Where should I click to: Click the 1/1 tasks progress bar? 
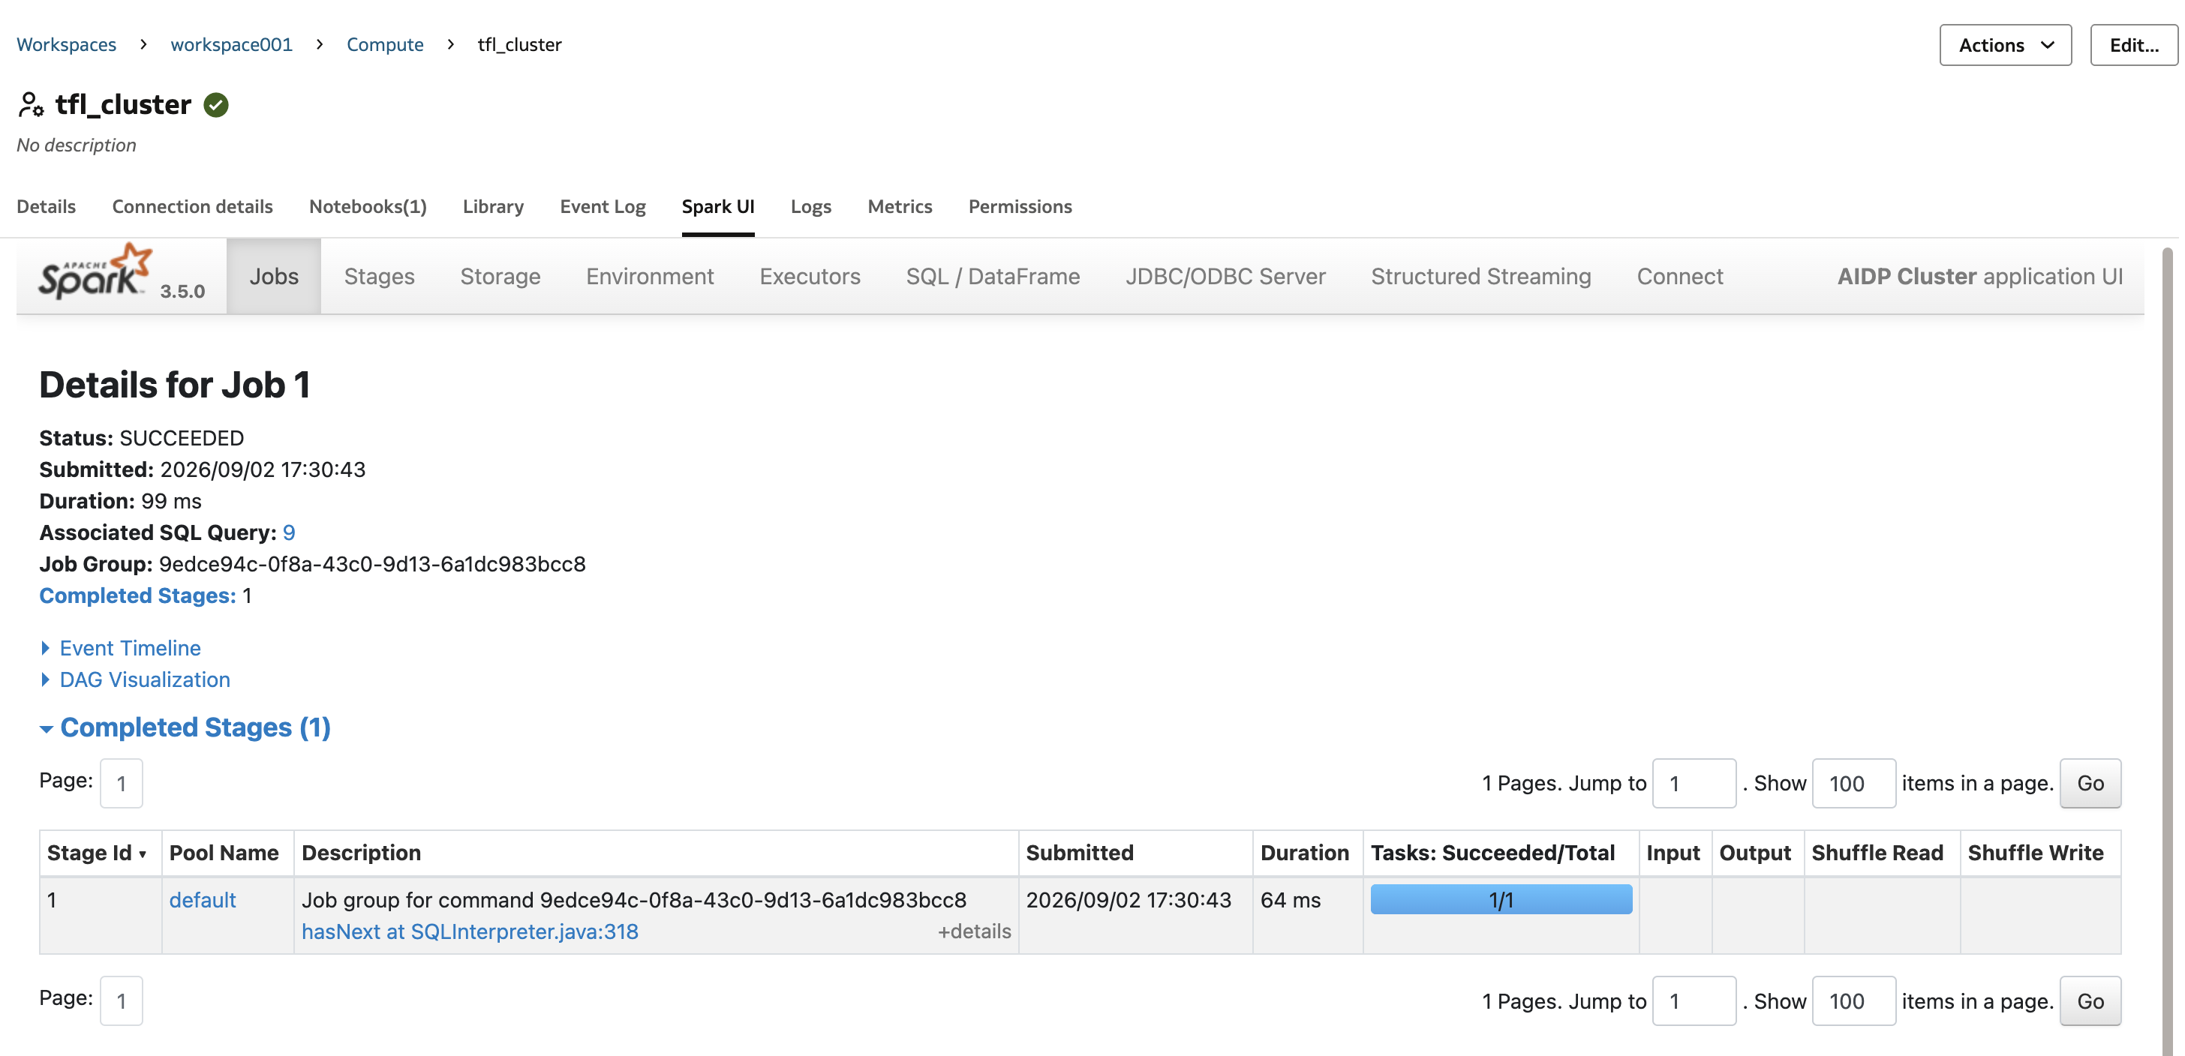(x=1501, y=900)
